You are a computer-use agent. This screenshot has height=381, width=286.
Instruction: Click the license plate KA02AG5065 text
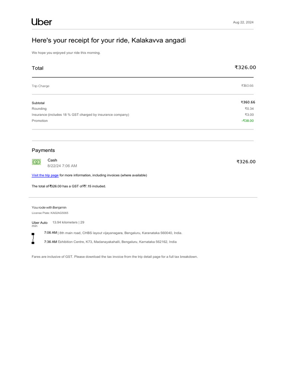tap(50, 213)
